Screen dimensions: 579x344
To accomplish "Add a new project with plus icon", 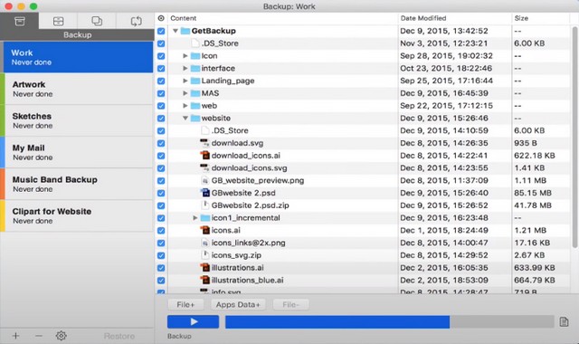I will (15, 336).
